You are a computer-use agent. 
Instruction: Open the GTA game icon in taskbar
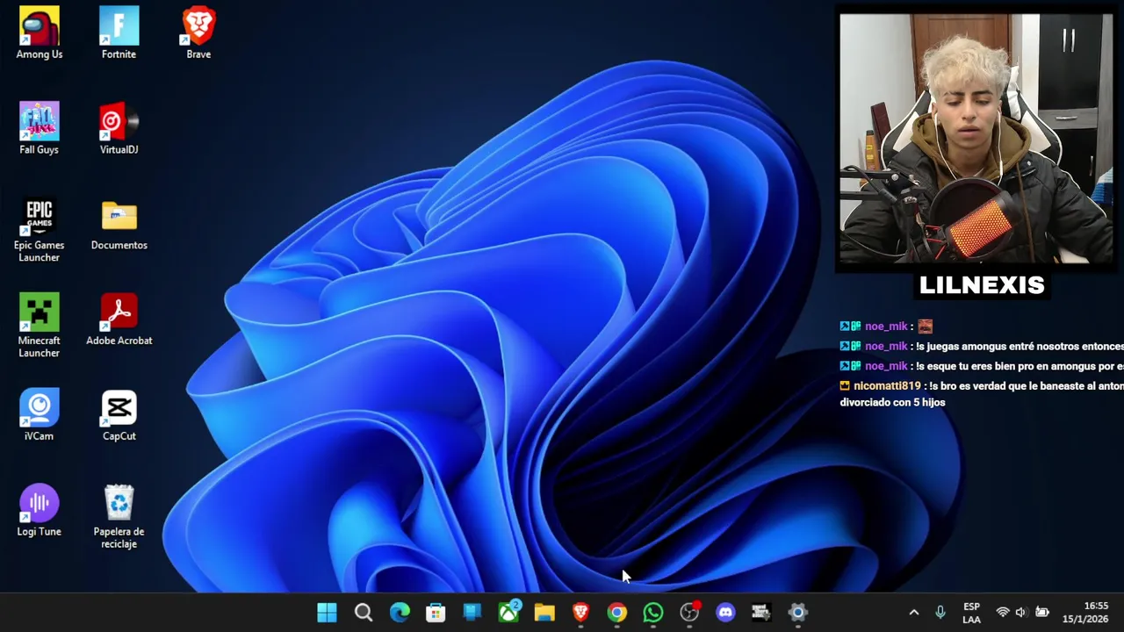click(761, 613)
